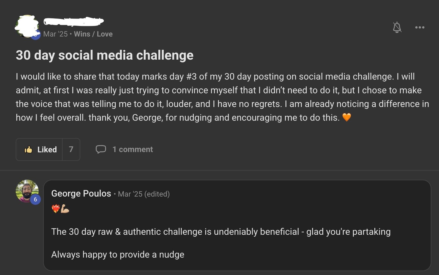Click the speech bubble comment icon
Viewport: 439px width, 275px height.
coord(101,149)
